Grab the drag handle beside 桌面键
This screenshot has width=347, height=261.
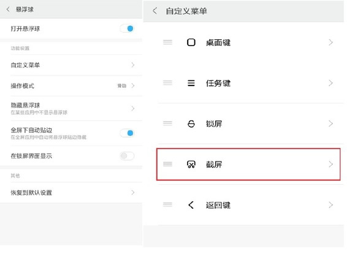point(167,42)
